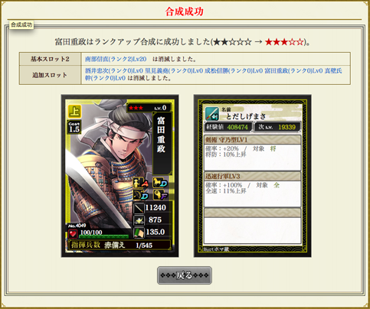Screen dimensions: 370x309
Task: Select the 剣術 守乃型LV1 skill header
Action: (x=253, y=140)
